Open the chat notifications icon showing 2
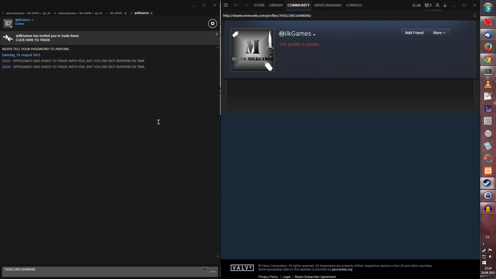Viewport: 496px width, 279px height. (428, 5)
